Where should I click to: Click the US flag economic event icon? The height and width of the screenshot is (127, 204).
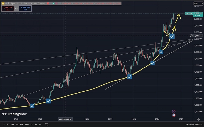pos(174,115)
